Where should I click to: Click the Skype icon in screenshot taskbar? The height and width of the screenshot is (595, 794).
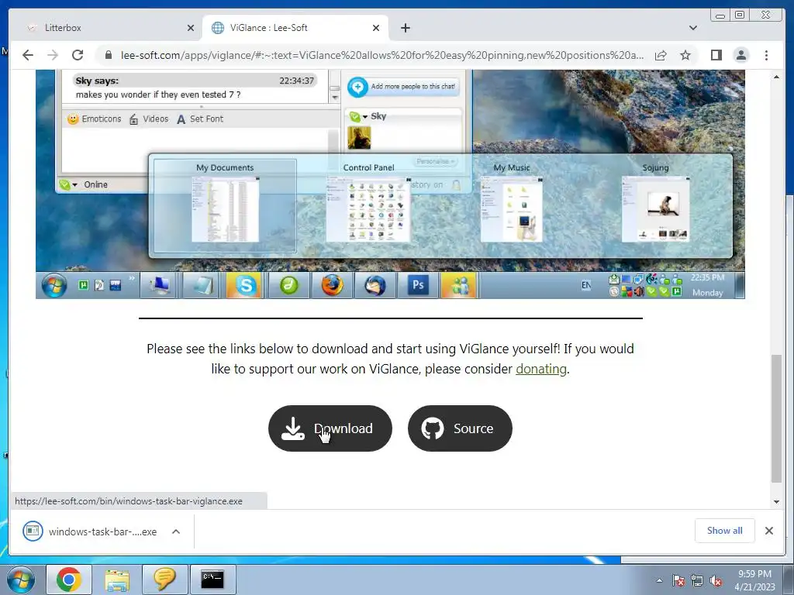click(245, 286)
